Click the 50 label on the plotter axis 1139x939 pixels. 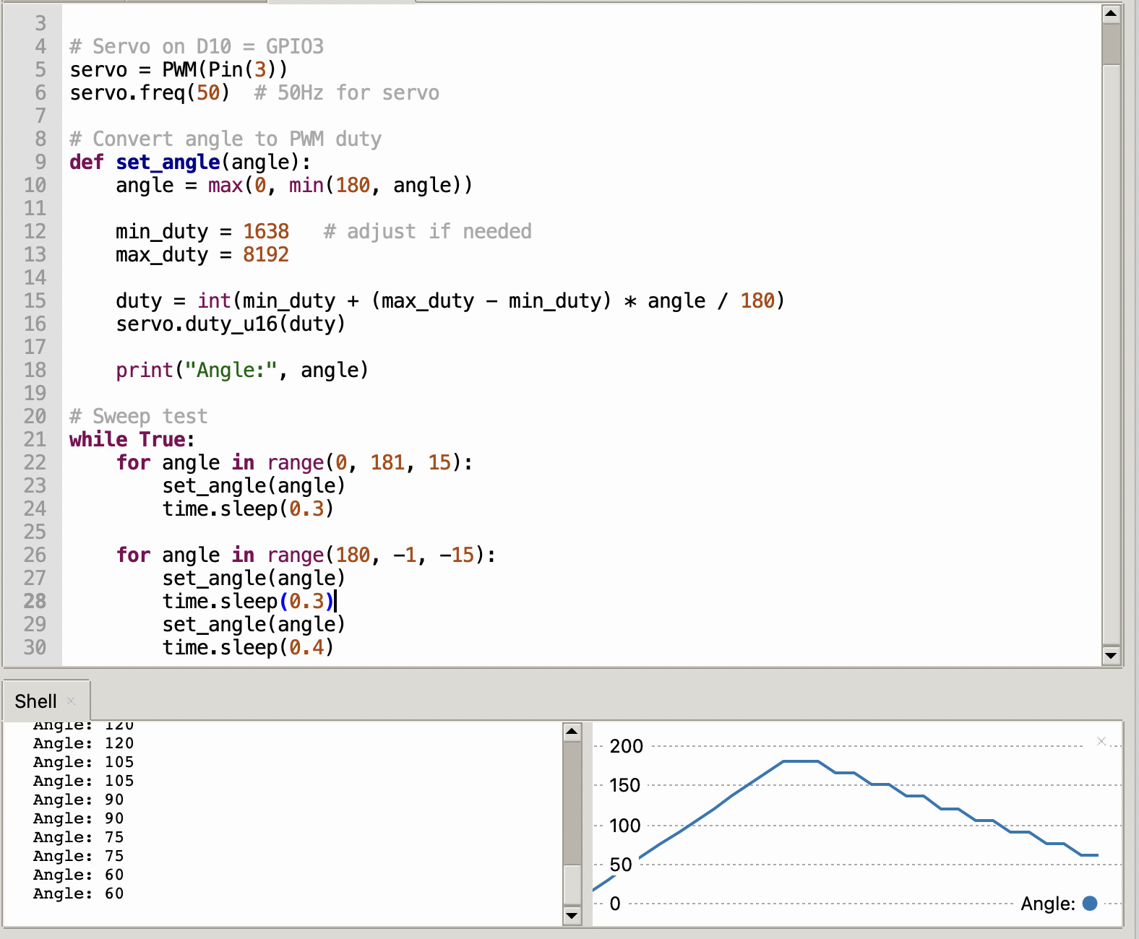click(621, 865)
